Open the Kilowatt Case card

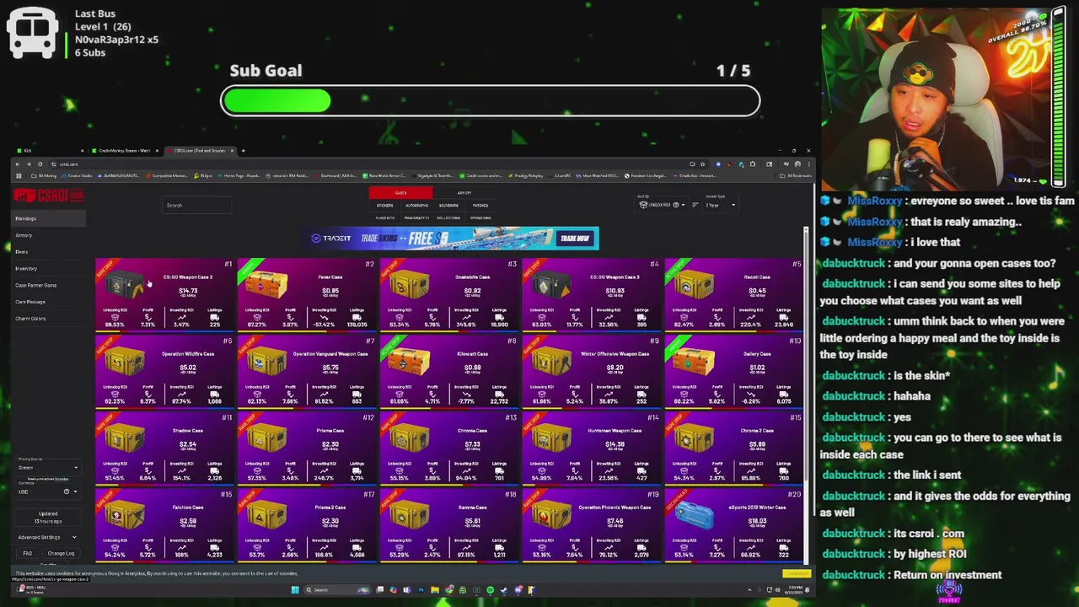(x=448, y=371)
